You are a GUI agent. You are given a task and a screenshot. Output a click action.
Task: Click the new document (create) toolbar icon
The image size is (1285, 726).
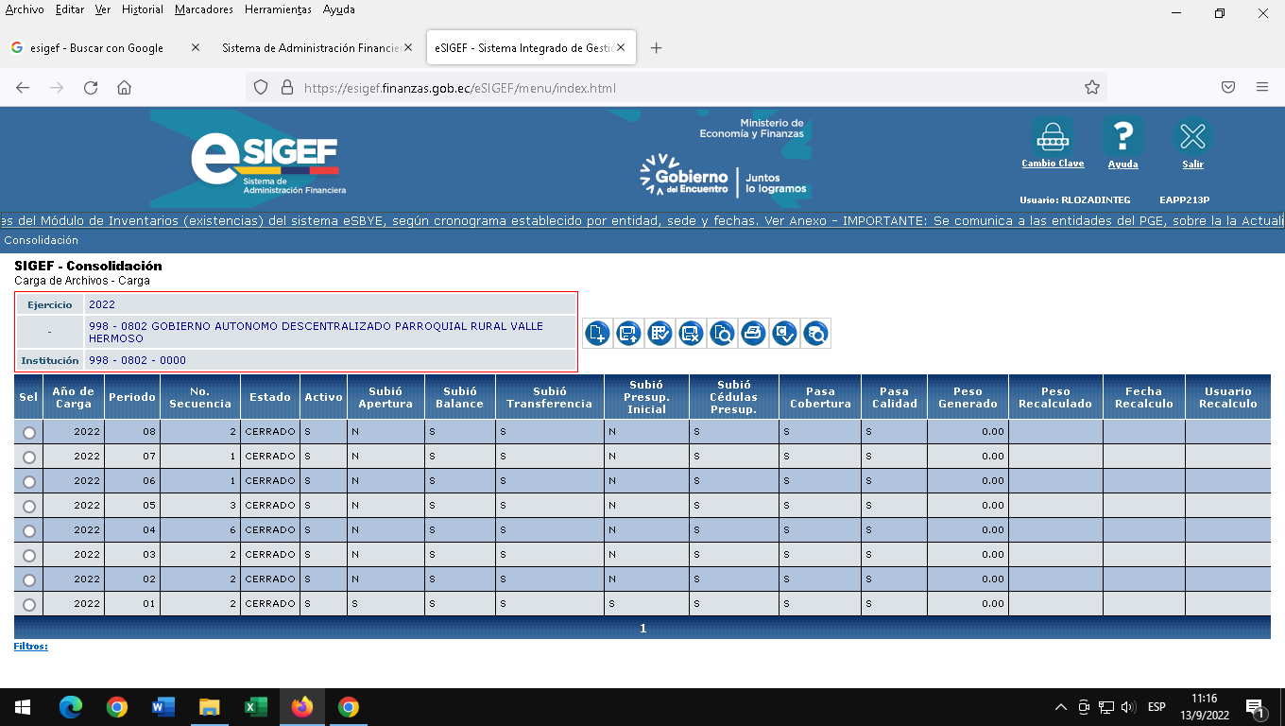click(597, 333)
